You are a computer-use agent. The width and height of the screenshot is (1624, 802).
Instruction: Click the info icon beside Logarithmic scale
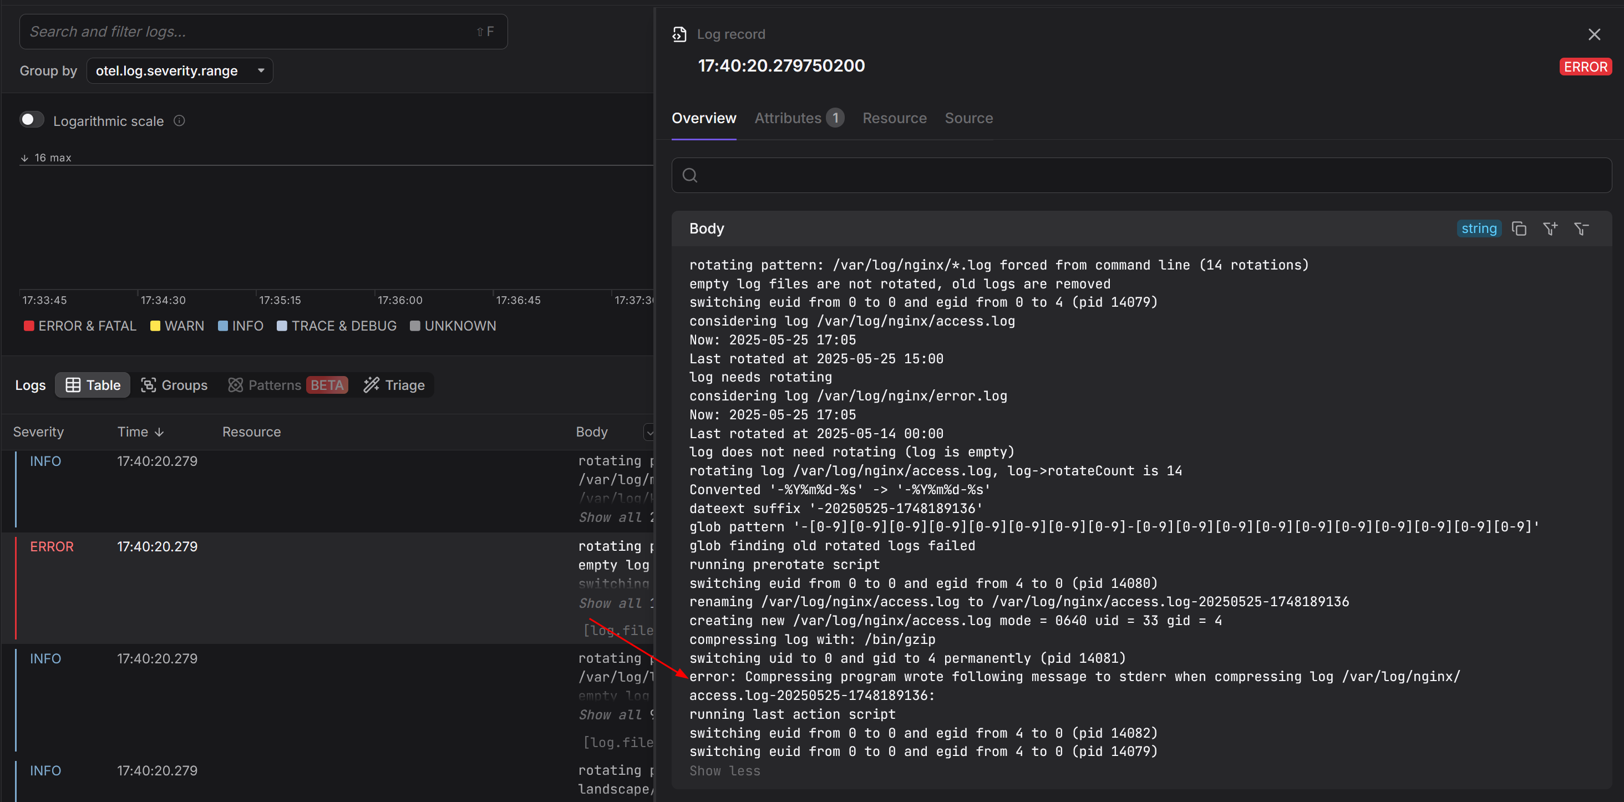[179, 120]
